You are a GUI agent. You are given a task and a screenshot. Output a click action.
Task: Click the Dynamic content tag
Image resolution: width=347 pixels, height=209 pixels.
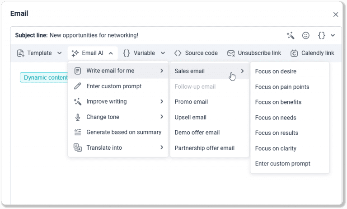44,77
